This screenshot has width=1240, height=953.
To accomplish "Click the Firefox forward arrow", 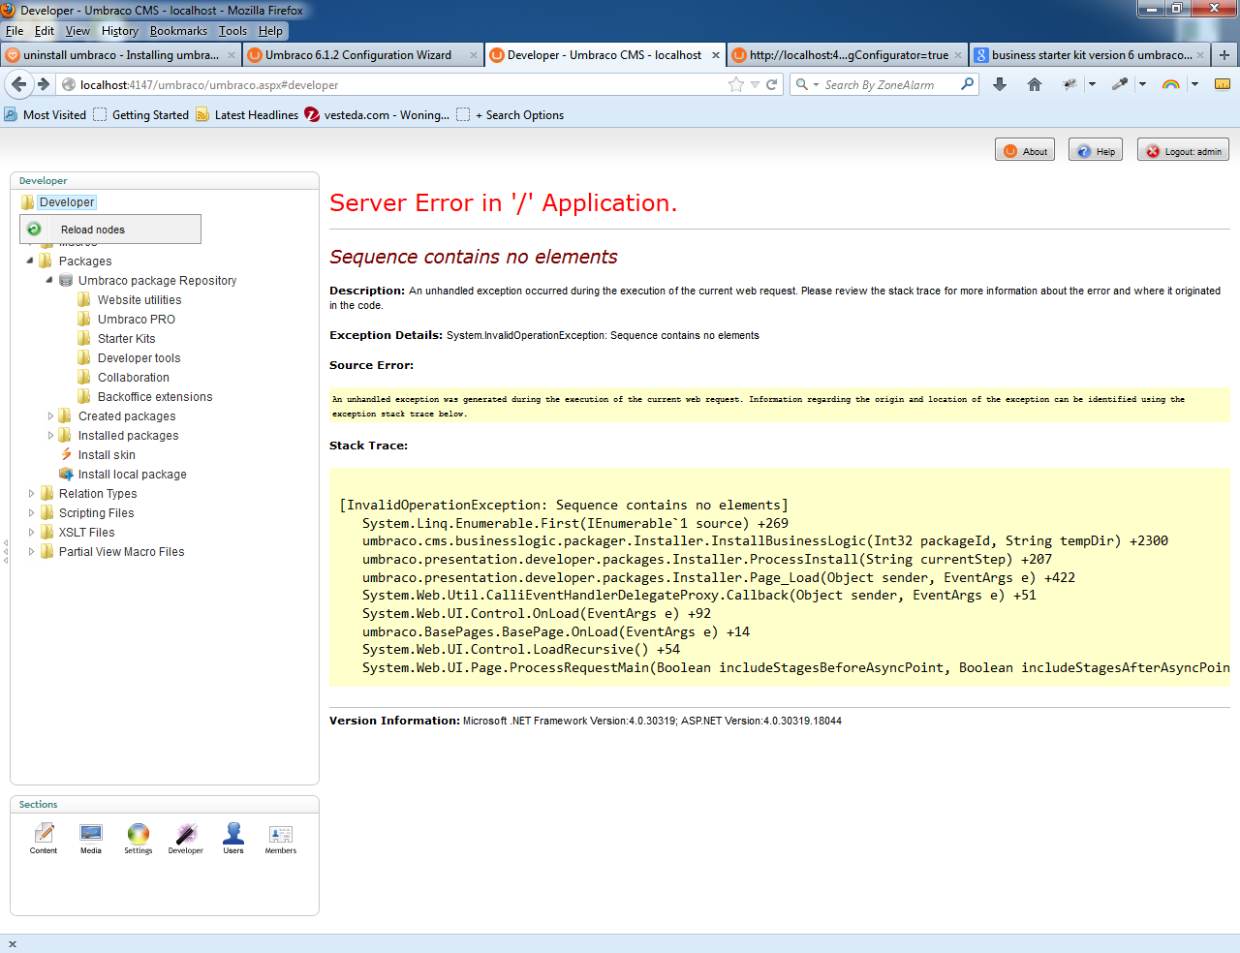I will coord(44,84).
